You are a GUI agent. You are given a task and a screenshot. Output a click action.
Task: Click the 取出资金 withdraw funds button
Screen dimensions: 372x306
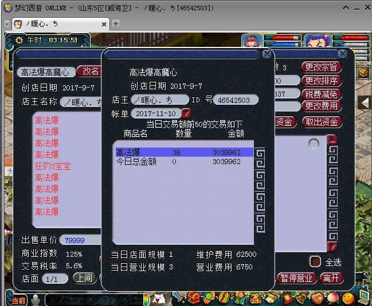coord(322,122)
